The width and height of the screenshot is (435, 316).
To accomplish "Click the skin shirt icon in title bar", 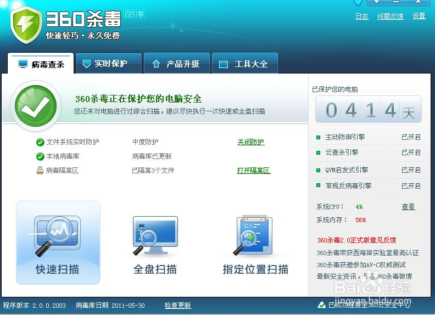I will tap(358, 3).
